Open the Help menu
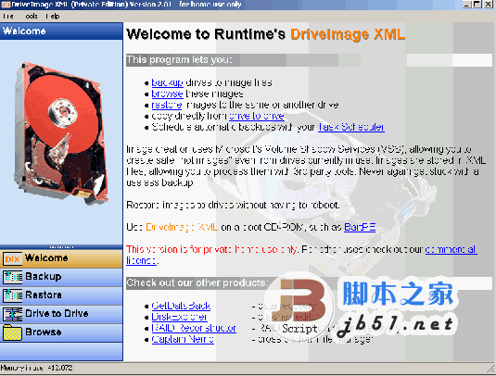Screen dimensions: 496x376 pos(52,16)
